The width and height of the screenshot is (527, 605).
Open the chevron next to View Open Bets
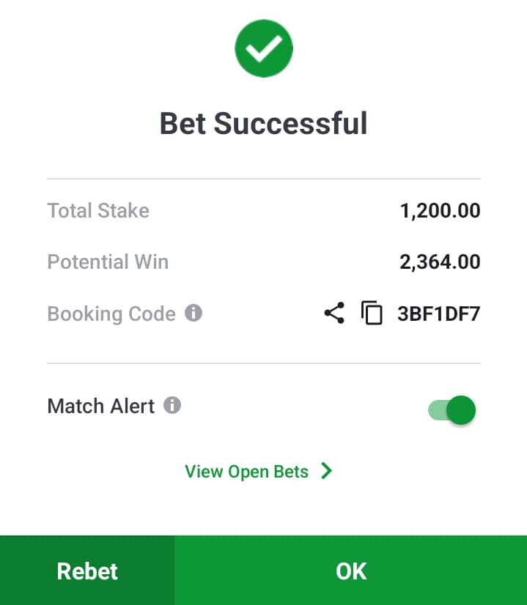pyautogui.click(x=327, y=471)
